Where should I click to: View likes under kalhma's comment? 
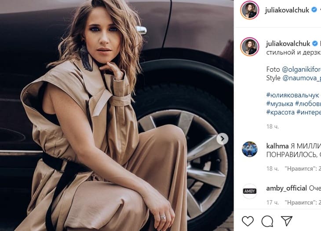pos(303,168)
